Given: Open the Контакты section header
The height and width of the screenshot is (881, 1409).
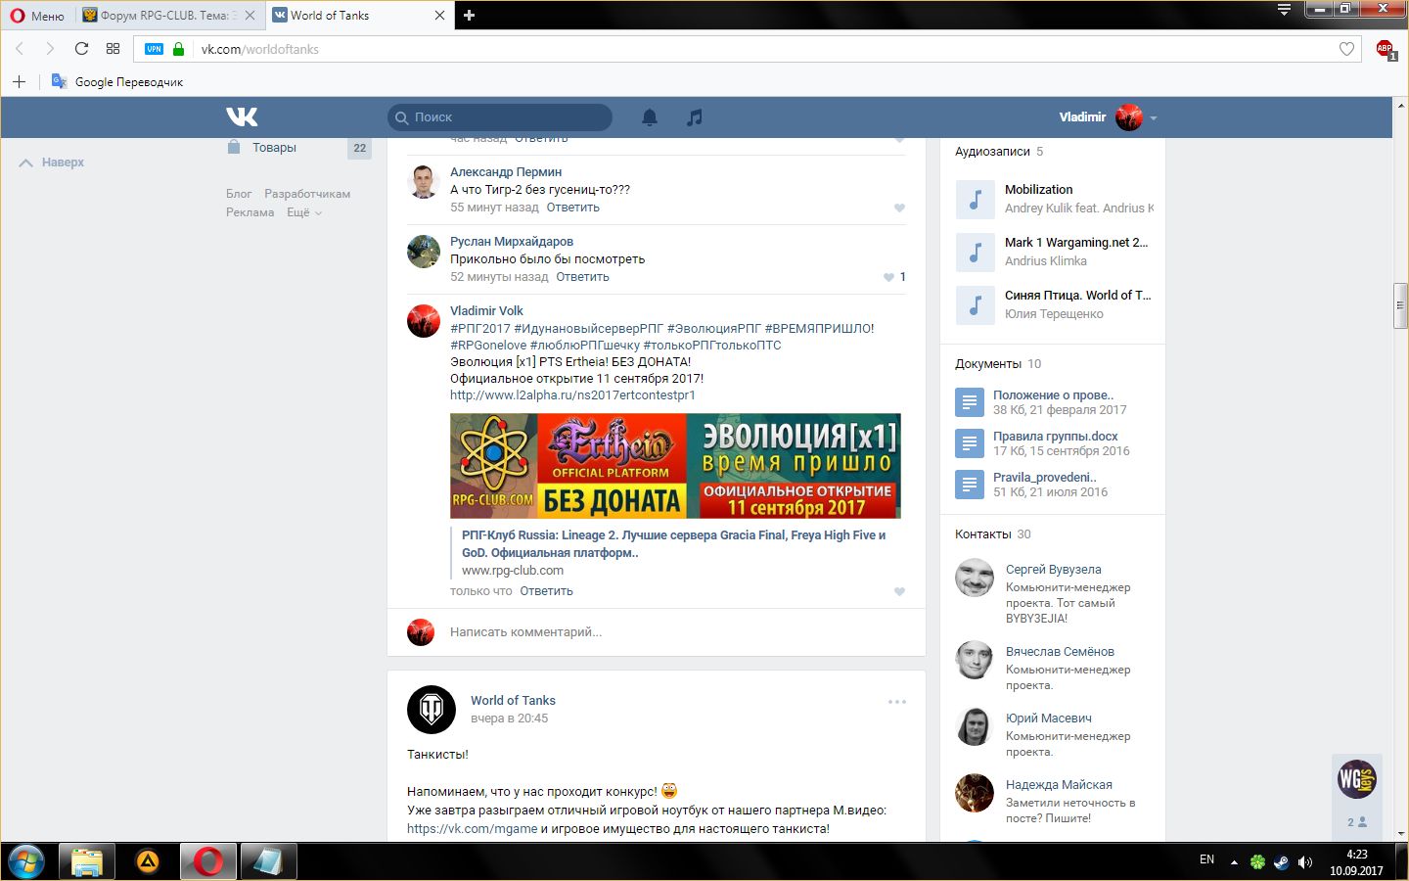Looking at the screenshot, I should click(x=983, y=534).
